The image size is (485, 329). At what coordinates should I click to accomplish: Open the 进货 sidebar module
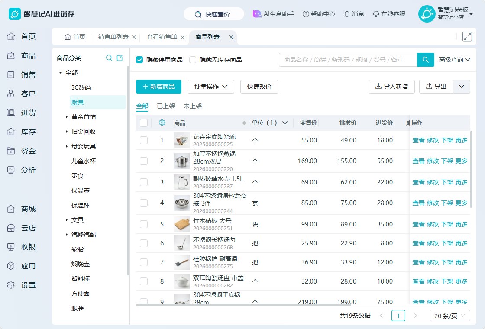(21, 113)
